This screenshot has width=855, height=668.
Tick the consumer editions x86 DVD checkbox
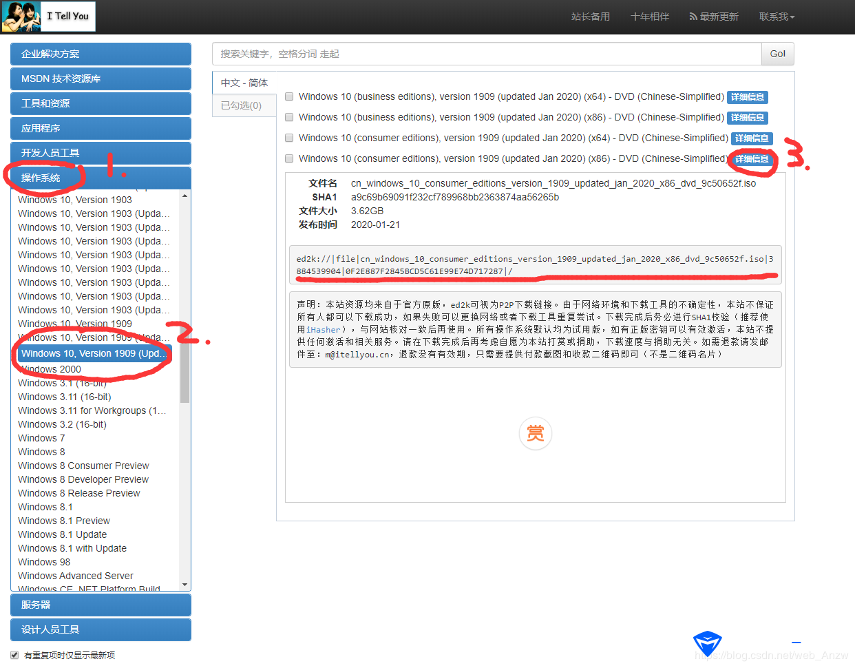click(x=289, y=158)
